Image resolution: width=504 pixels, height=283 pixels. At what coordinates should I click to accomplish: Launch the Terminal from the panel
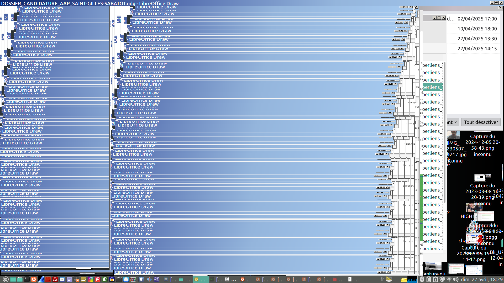(27, 279)
